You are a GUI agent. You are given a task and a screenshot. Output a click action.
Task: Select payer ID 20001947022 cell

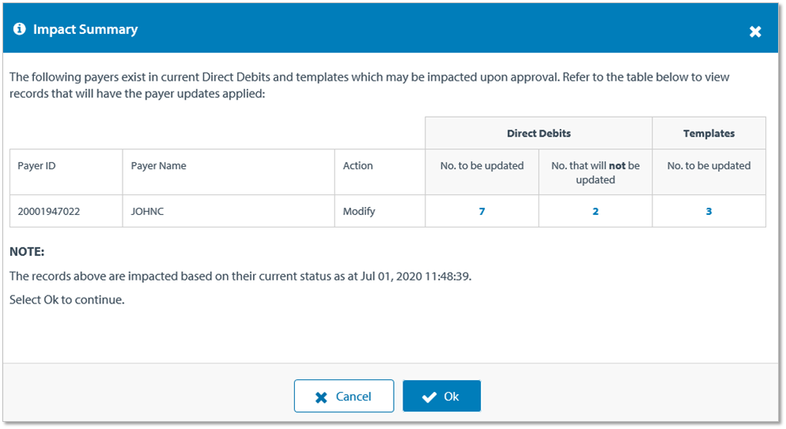point(47,212)
